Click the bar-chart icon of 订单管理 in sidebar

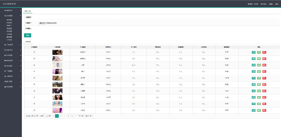click(x=5, y=45)
